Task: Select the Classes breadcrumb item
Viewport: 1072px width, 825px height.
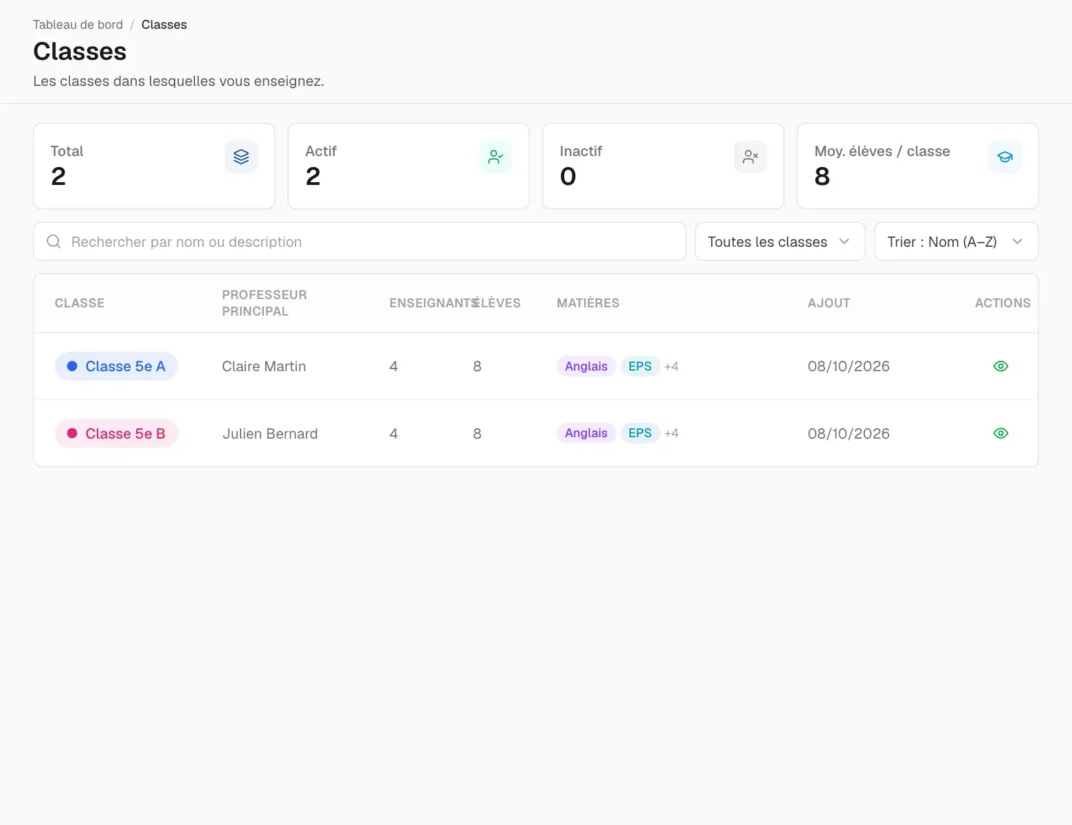Action: (164, 25)
